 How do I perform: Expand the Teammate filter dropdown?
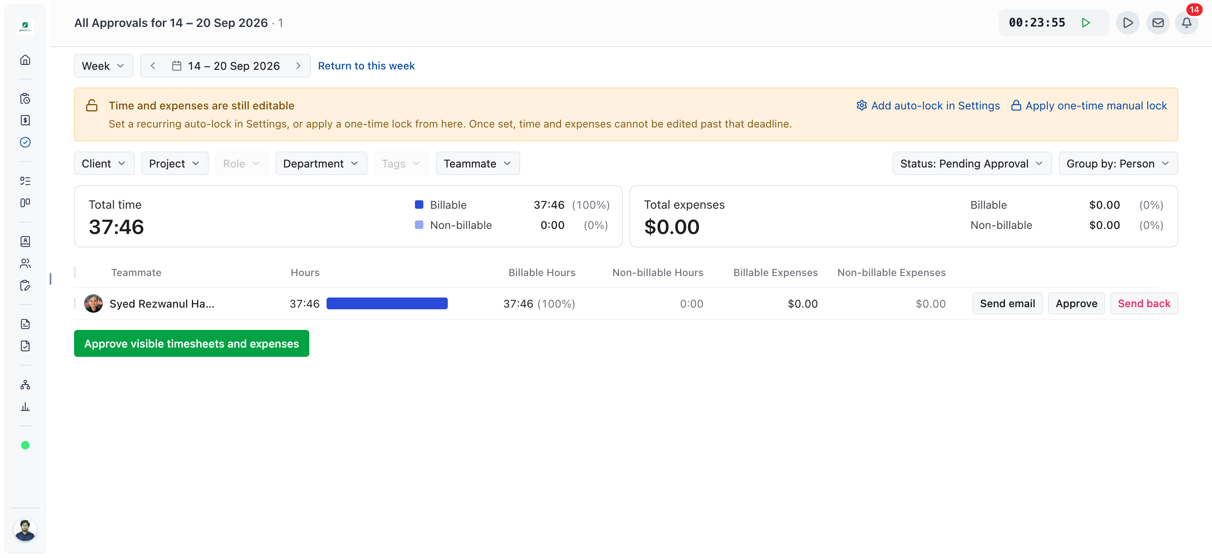(478, 163)
